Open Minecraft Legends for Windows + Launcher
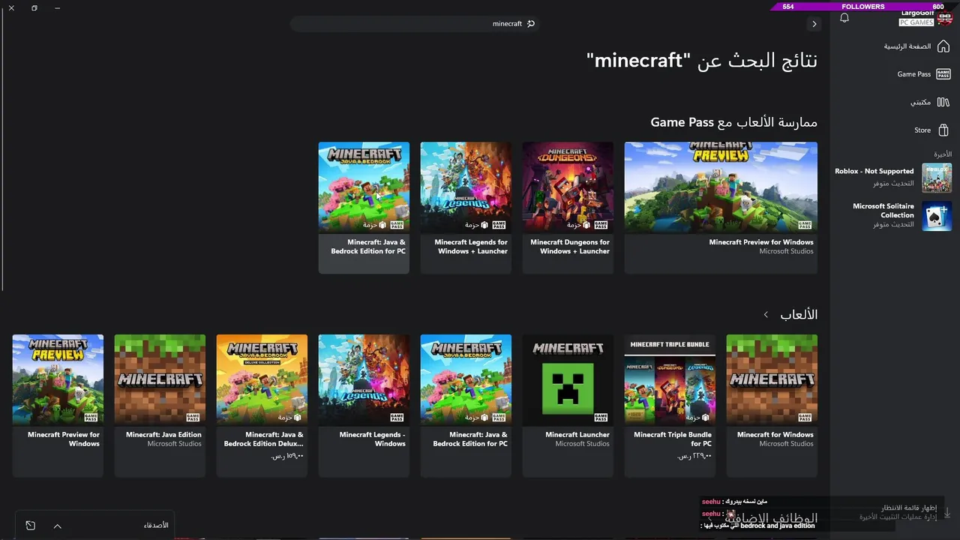 (466, 208)
